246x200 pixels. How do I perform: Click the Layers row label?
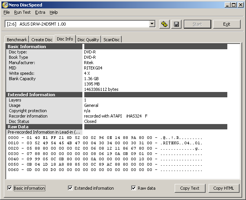(15, 100)
